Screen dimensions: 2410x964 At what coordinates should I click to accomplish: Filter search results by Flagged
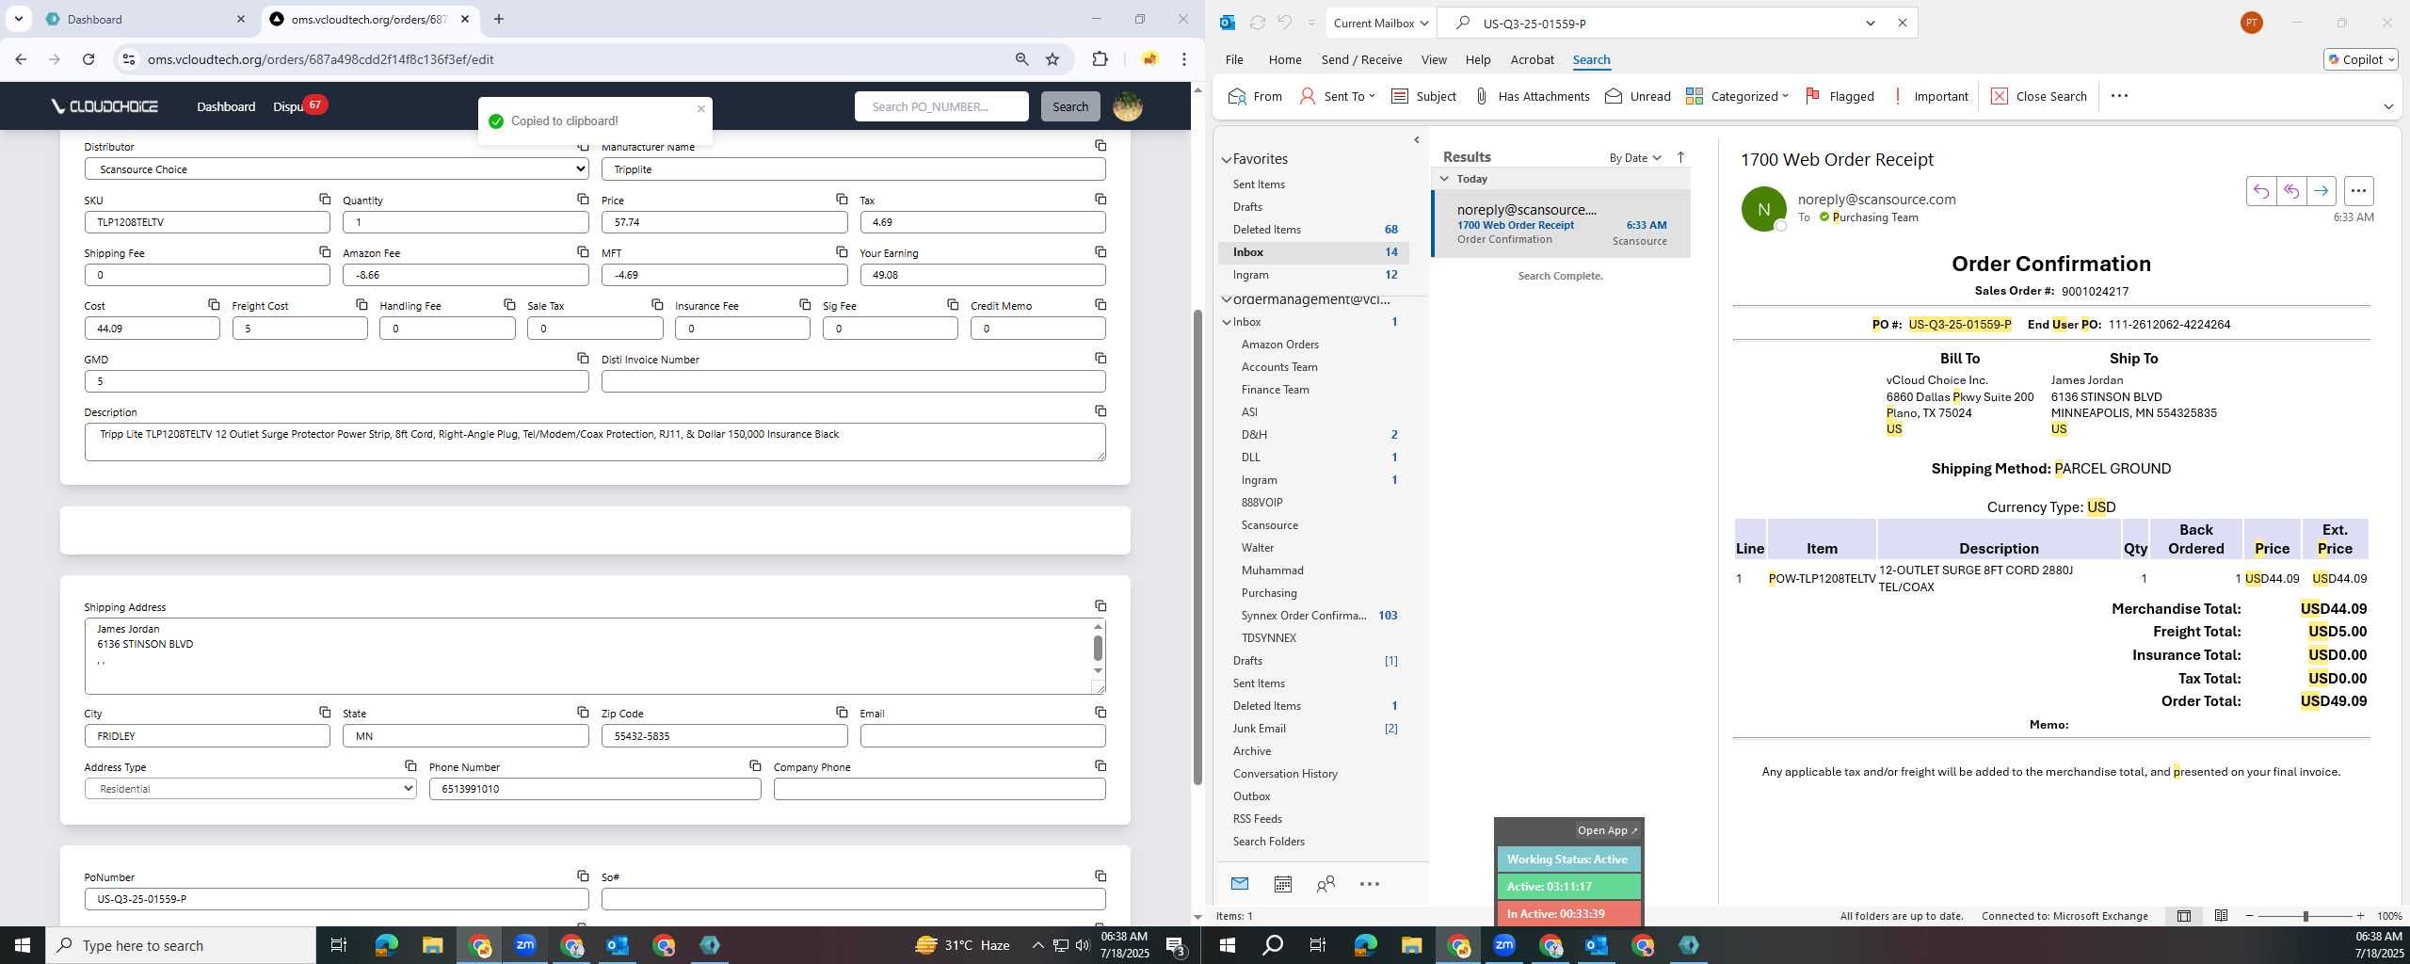click(x=1840, y=96)
